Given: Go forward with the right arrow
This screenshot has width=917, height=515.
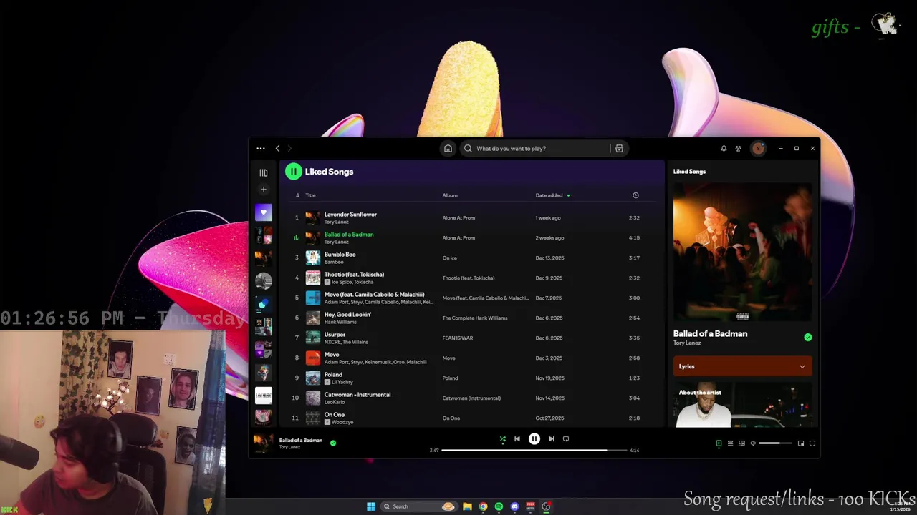Looking at the screenshot, I should pyautogui.click(x=289, y=148).
